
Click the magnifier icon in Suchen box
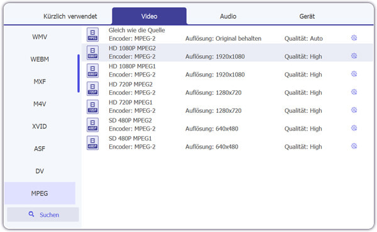(x=31, y=214)
